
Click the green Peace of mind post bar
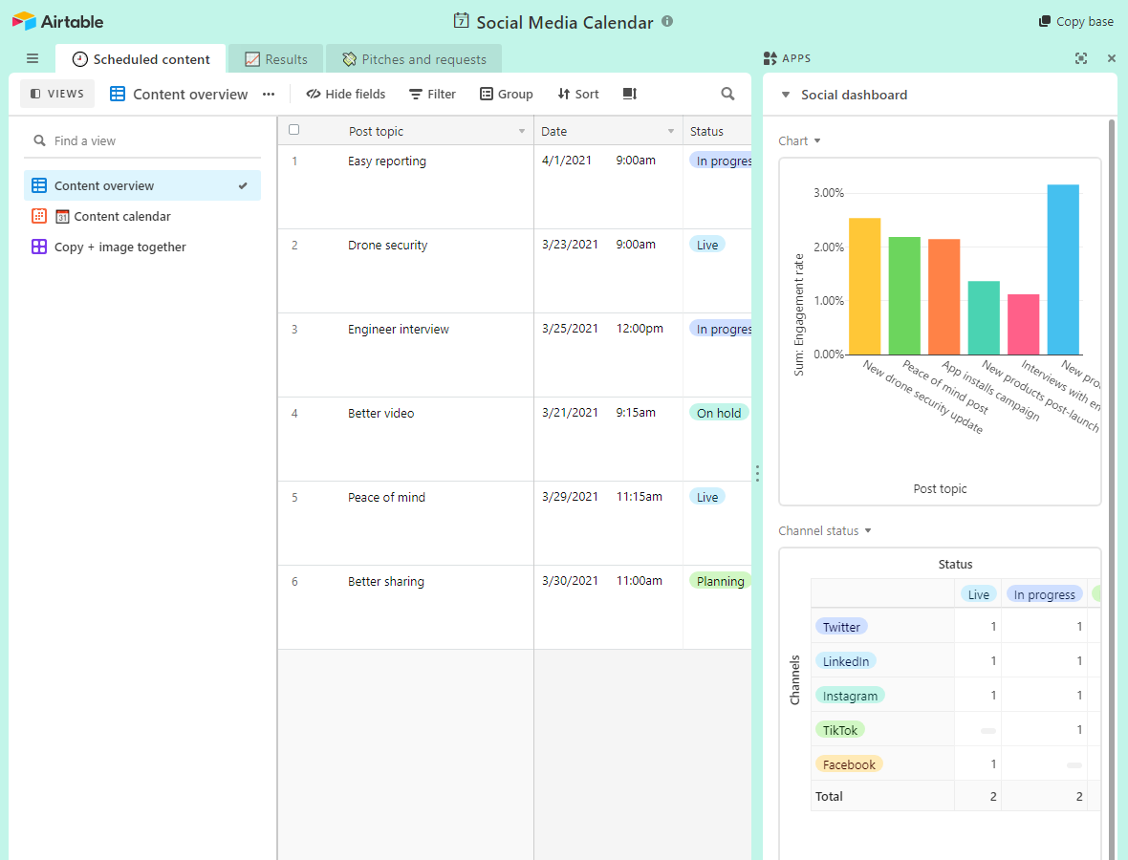[x=904, y=295]
